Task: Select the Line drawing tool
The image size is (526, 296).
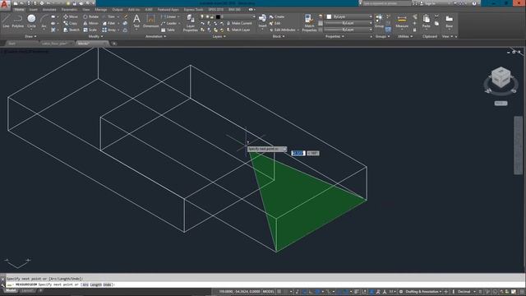Action: click(x=6, y=21)
